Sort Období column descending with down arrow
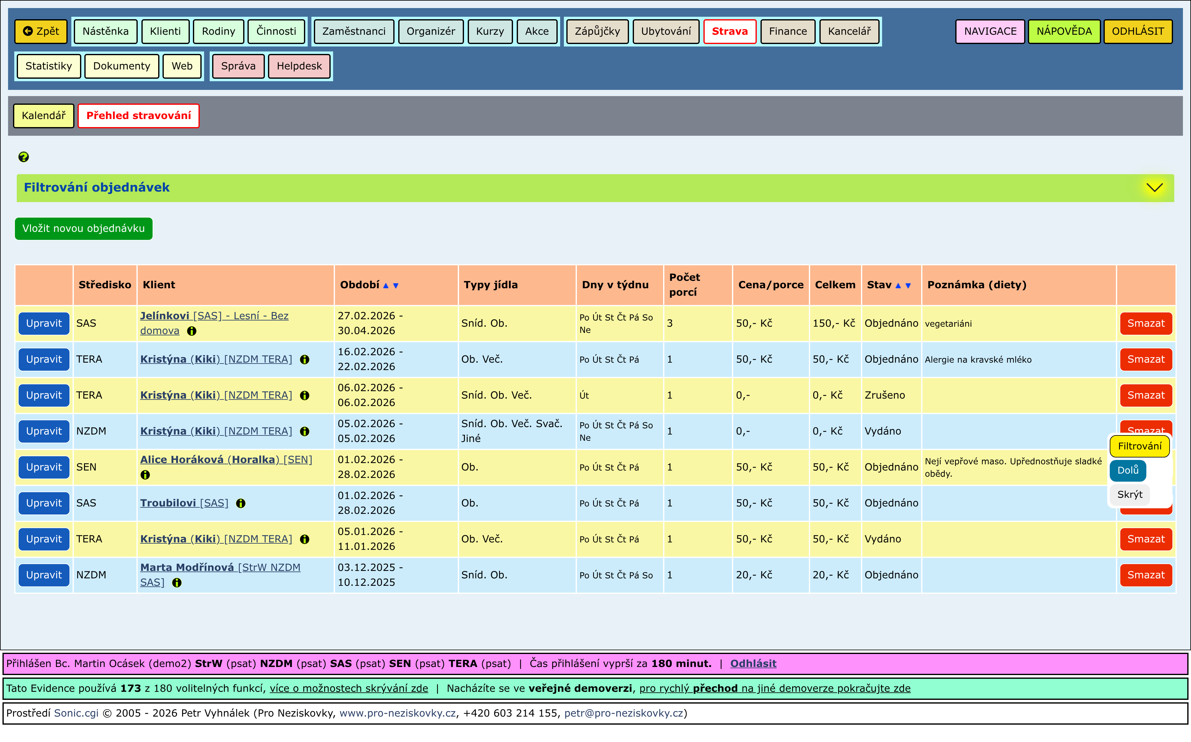1191x742 pixels. (x=396, y=286)
